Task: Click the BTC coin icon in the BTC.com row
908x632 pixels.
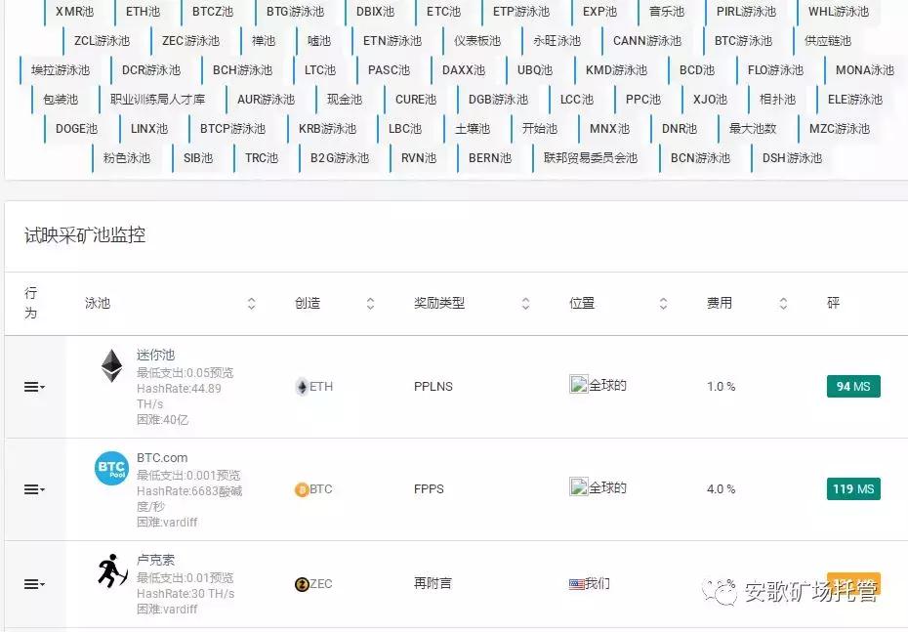Action: tap(303, 488)
